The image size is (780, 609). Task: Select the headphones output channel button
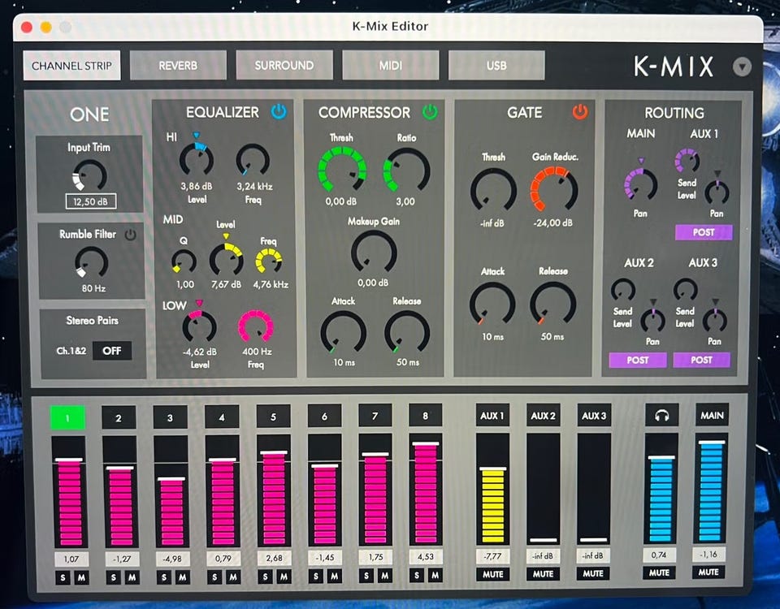tap(661, 415)
